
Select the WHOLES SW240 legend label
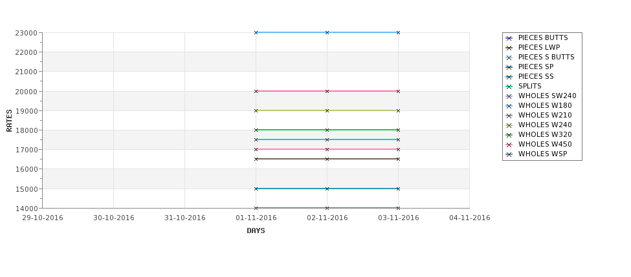548,96
